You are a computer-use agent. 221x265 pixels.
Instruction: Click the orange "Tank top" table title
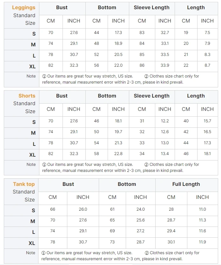[24, 184]
